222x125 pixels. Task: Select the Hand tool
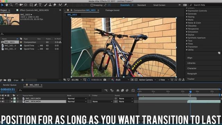click(7, 5)
